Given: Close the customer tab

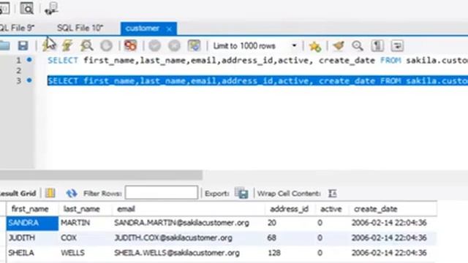Looking at the screenshot, I should (169, 29).
